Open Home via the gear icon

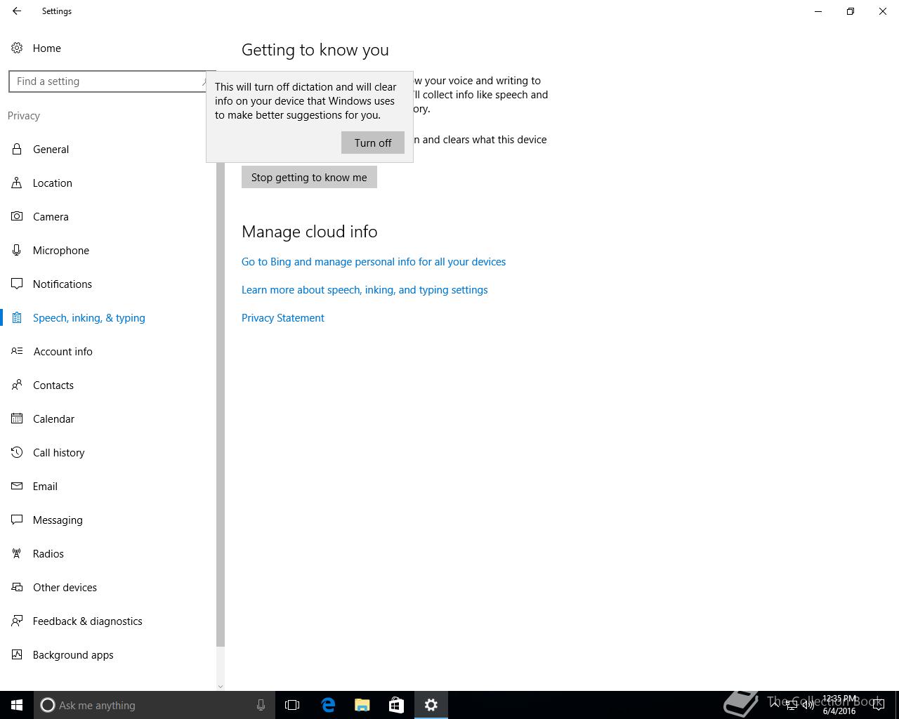[17, 48]
